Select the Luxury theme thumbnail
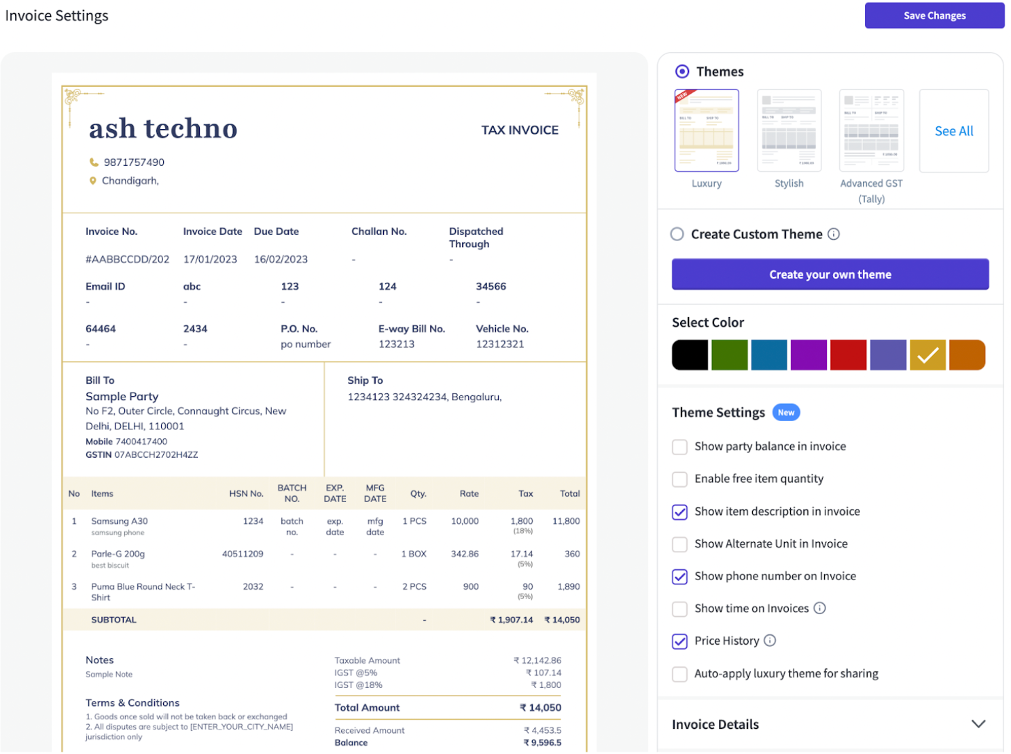This screenshot has width=1011, height=754. [707, 130]
